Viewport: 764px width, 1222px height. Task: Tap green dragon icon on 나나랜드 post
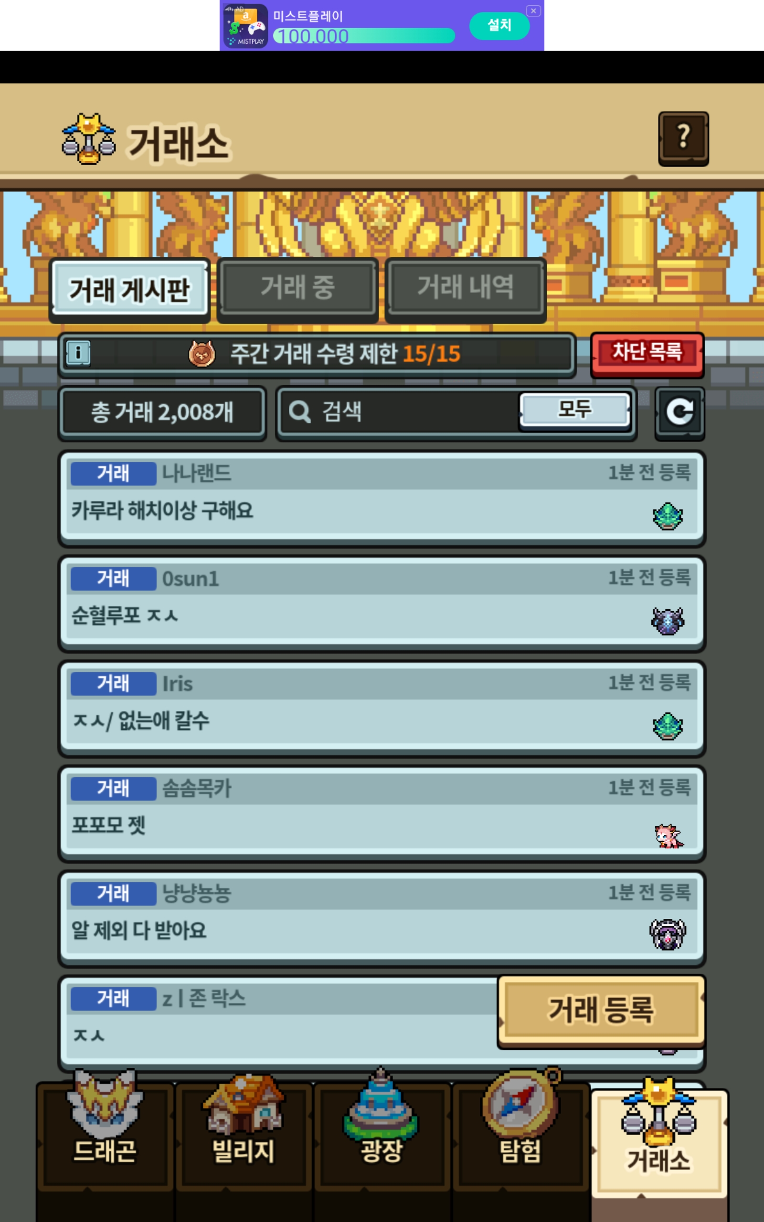pyautogui.click(x=668, y=516)
